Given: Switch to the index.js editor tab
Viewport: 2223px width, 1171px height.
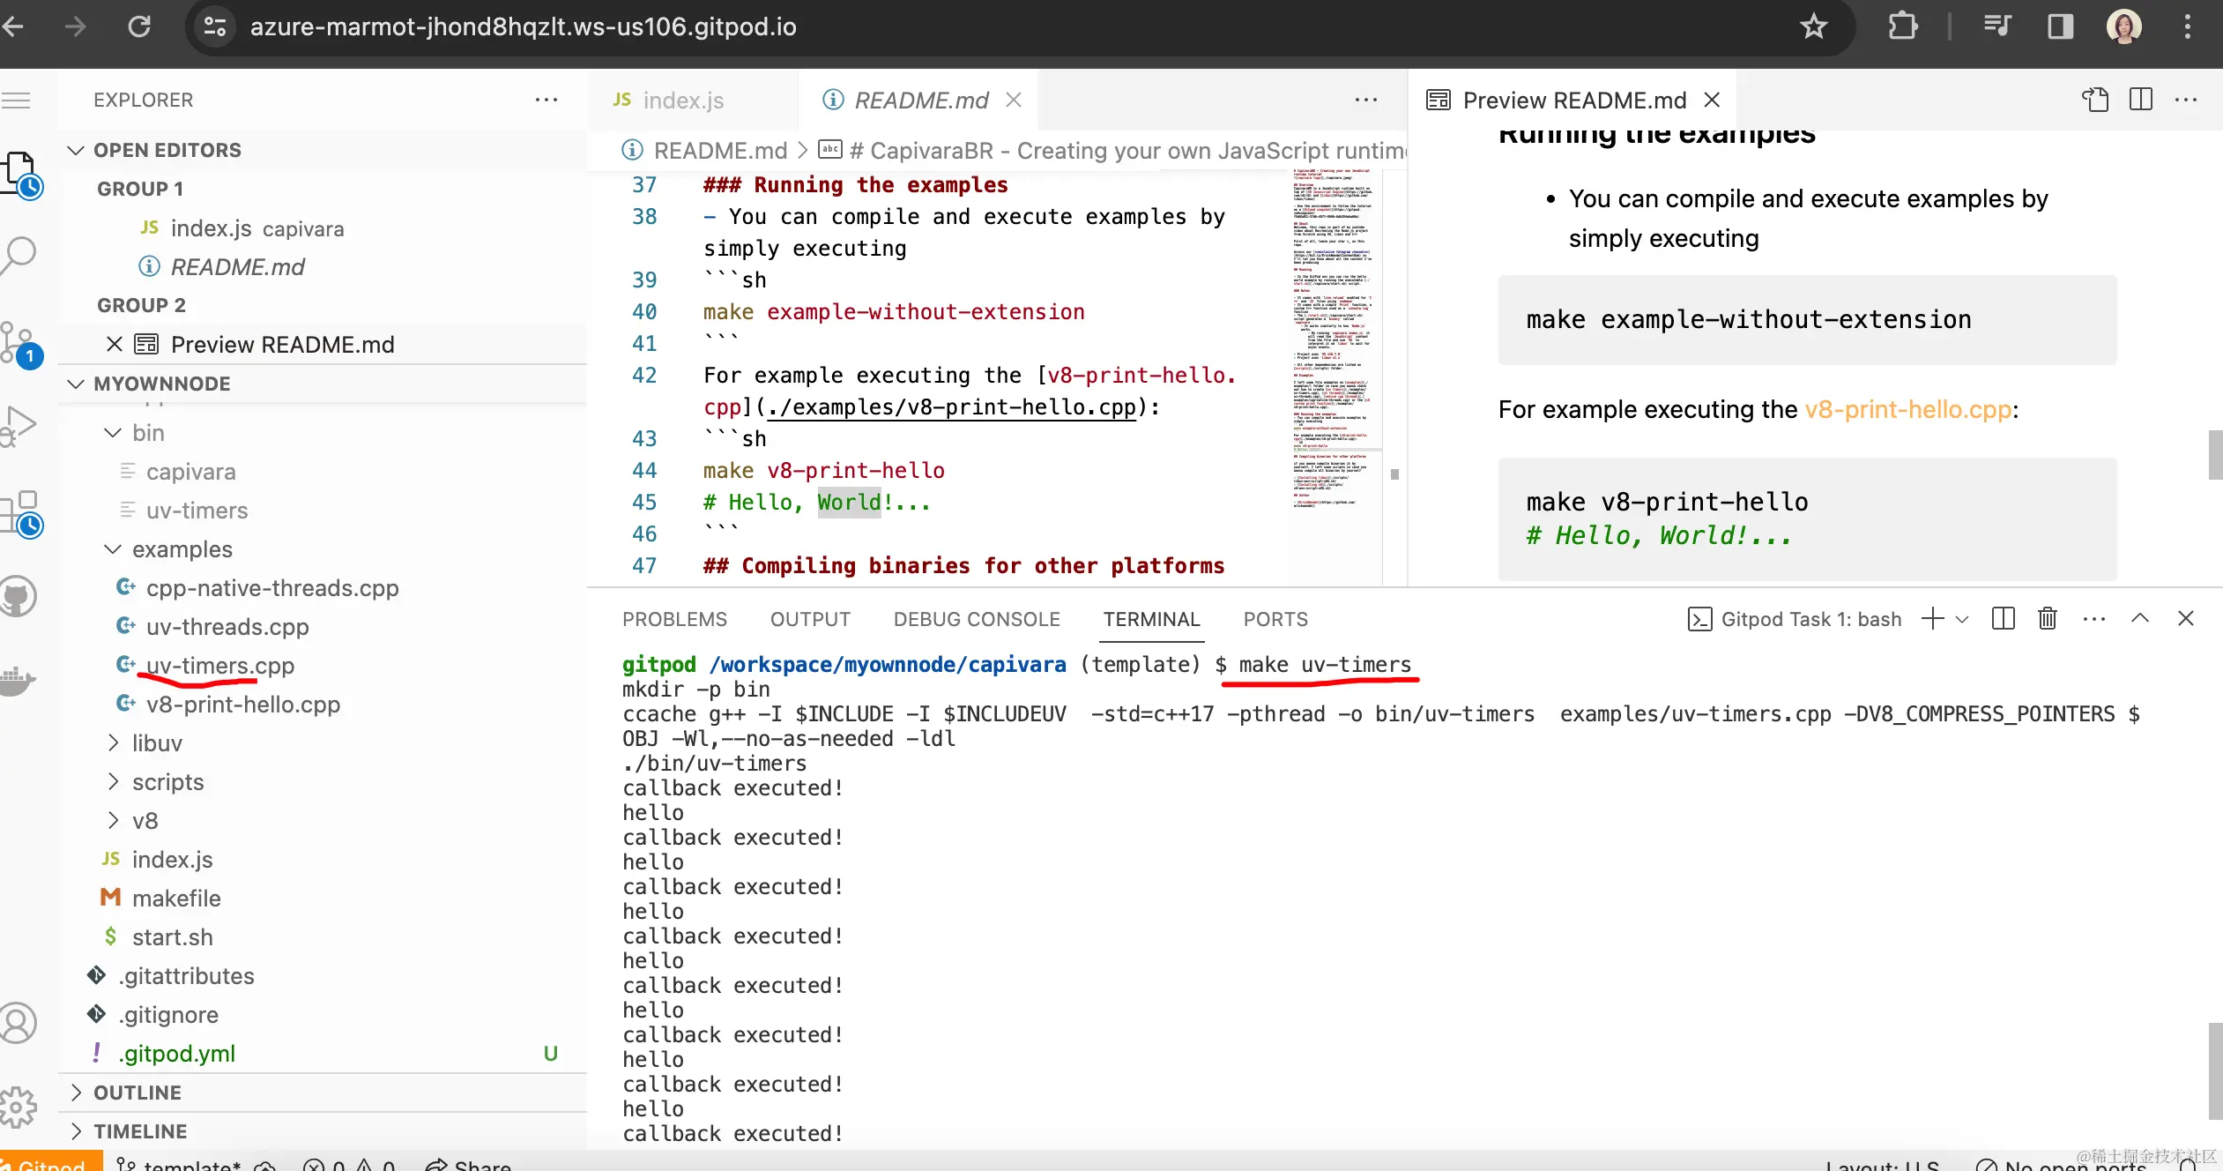Looking at the screenshot, I should [682, 100].
